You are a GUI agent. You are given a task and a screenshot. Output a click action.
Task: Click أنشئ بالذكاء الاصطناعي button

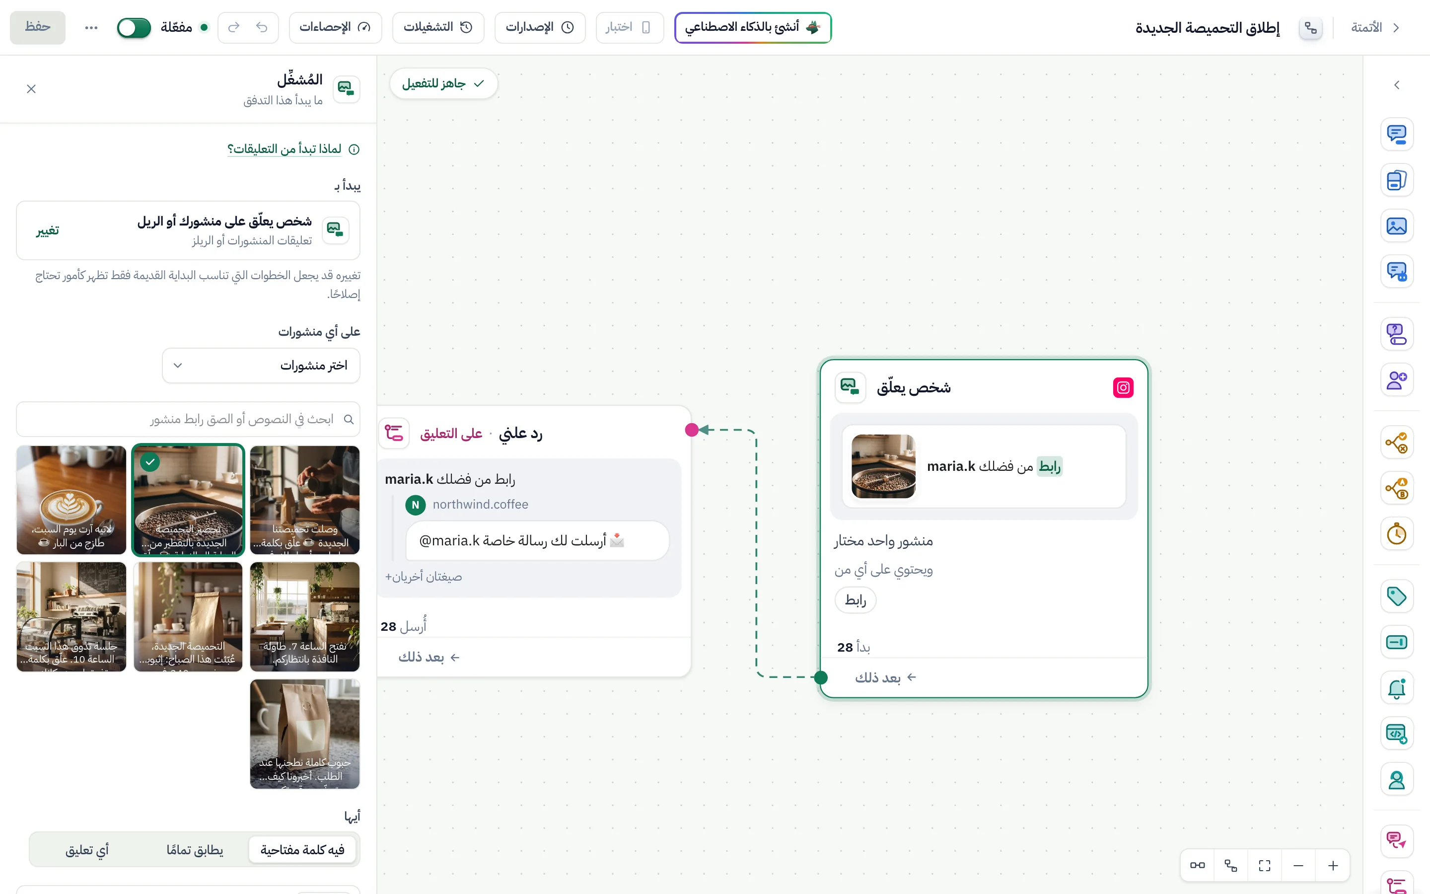pyautogui.click(x=753, y=27)
